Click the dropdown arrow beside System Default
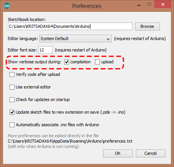Screen dimensions: 174x167 pyautogui.click(x=108, y=39)
